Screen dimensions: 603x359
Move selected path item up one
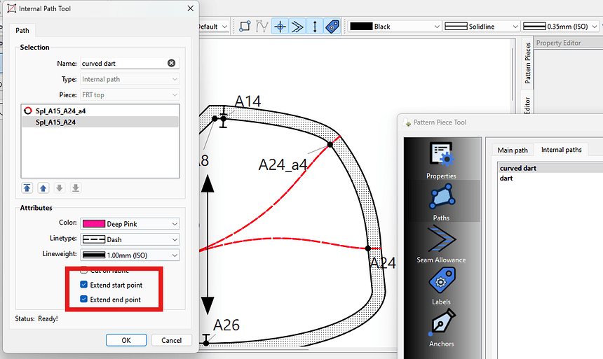pos(43,188)
